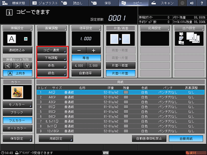Select tray 4 B5 paper row
This screenshot has height=155, width=207.
(x=121, y=107)
